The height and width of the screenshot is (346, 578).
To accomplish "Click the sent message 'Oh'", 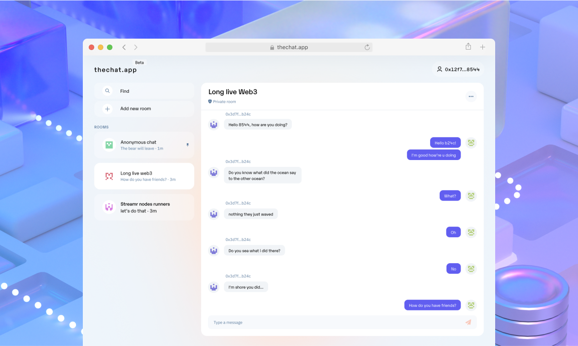I will (453, 232).
